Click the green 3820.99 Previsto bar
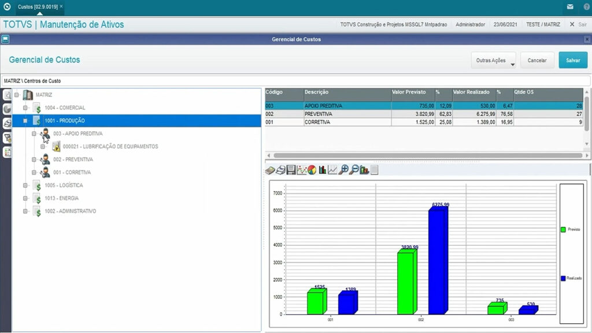 (x=407, y=282)
